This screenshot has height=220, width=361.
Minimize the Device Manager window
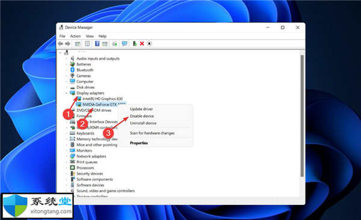(268, 28)
